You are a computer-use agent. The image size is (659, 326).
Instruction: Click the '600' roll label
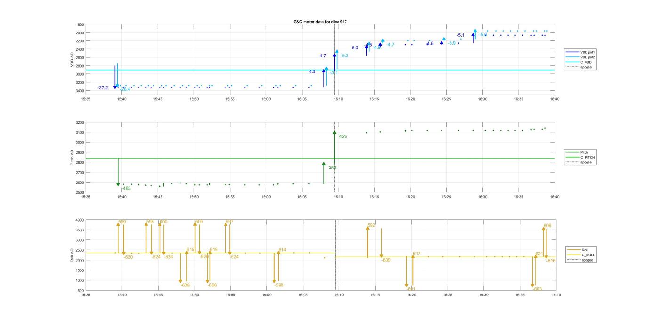163,222
